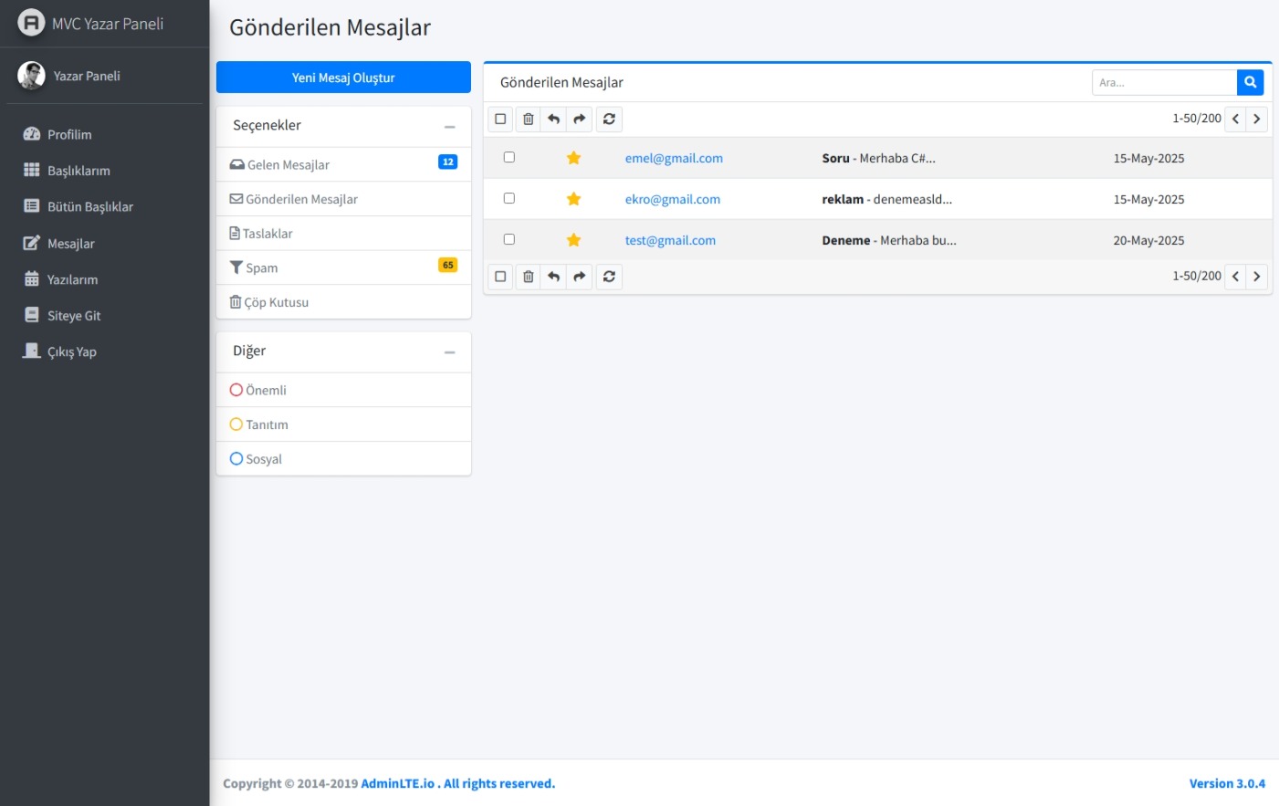Click the top toolbar reply arrow
This screenshot has height=806, width=1279.
click(553, 119)
